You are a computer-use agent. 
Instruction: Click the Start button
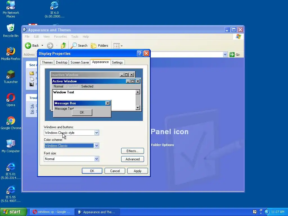coord(13,212)
